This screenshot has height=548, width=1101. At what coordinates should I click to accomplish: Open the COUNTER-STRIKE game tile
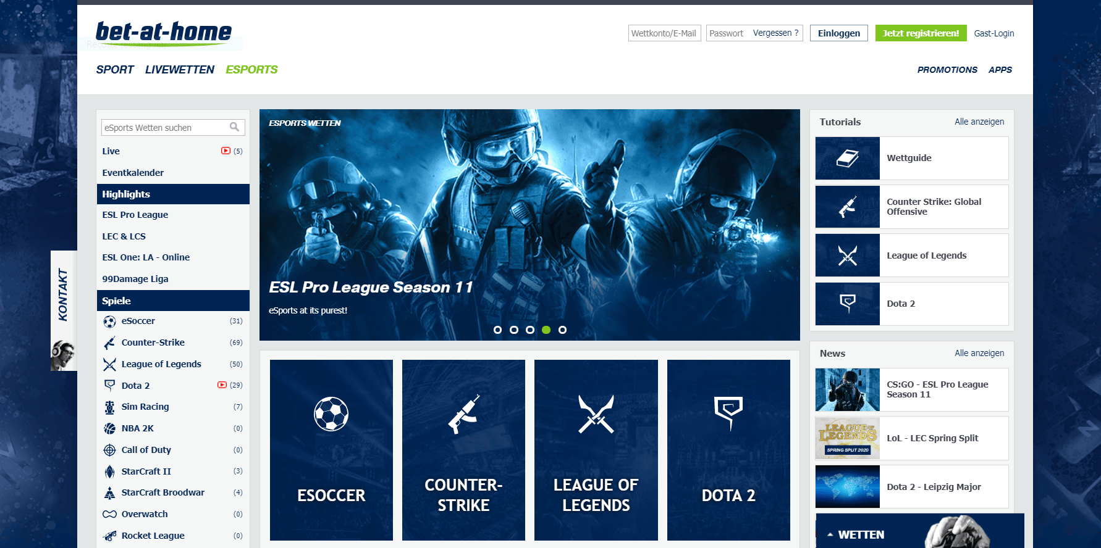point(463,450)
